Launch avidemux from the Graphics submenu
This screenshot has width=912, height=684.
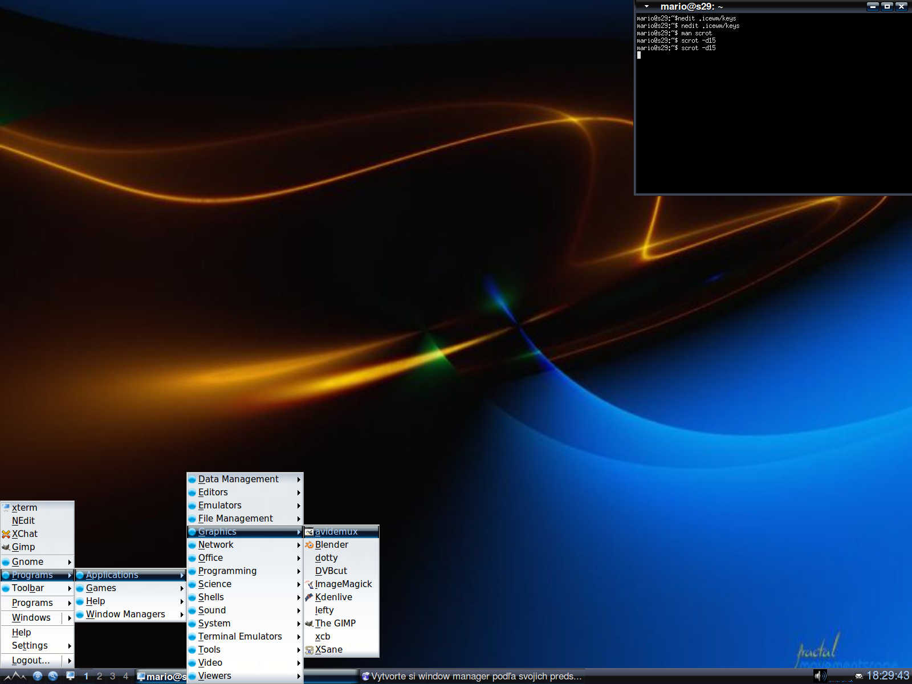tap(341, 531)
